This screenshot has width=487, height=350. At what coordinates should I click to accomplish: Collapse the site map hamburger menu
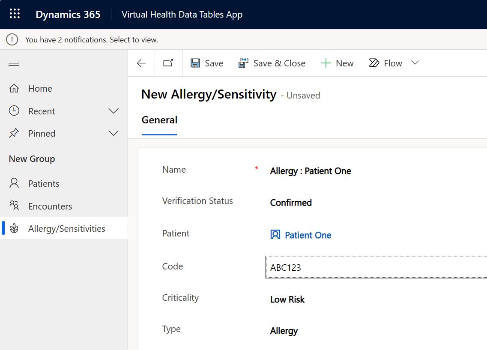14,63
